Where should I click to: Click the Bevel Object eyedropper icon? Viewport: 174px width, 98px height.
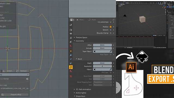(x=111, y=69)
